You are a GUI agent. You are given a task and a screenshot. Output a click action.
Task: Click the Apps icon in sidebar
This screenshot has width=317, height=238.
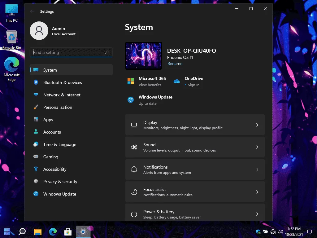tap(36, 119)
